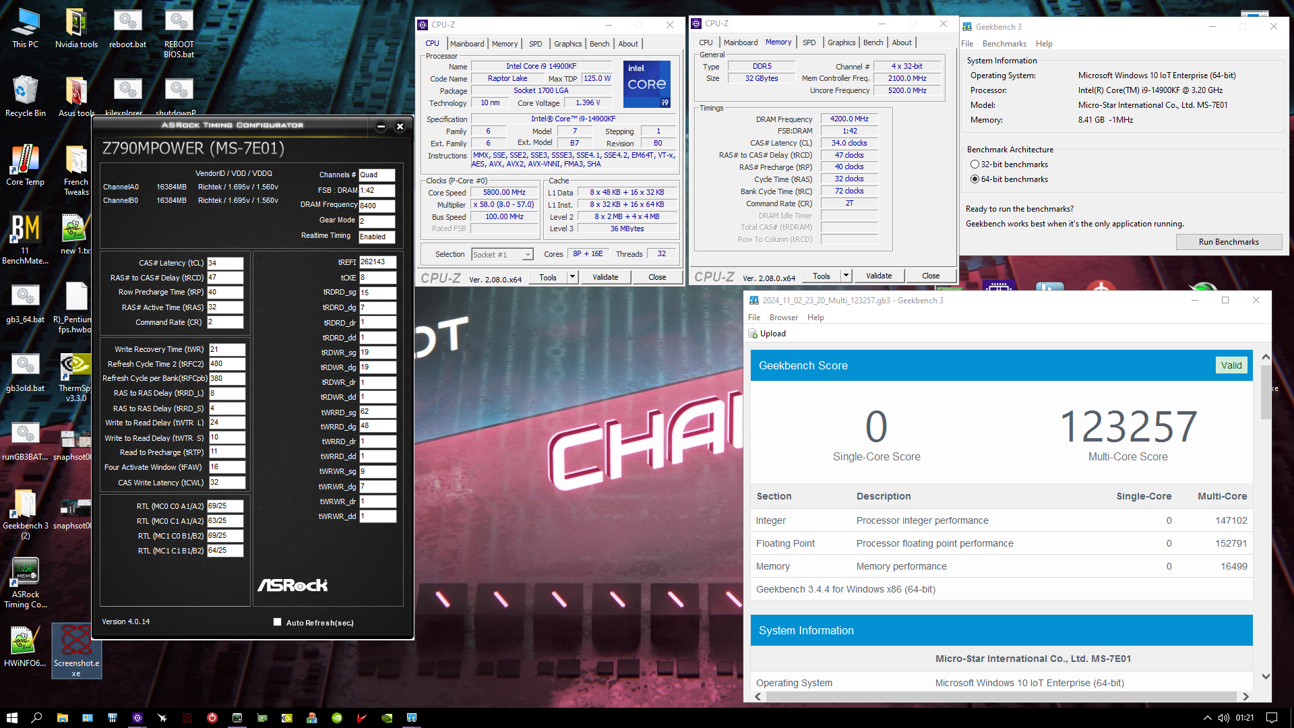1294x728 pixels.
Task: Click the Geekbench taskbar icon
Action: [x=411, y=718]
